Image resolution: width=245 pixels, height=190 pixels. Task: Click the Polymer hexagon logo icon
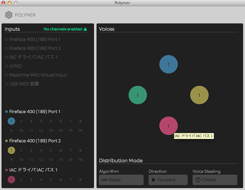coord(9,15)
